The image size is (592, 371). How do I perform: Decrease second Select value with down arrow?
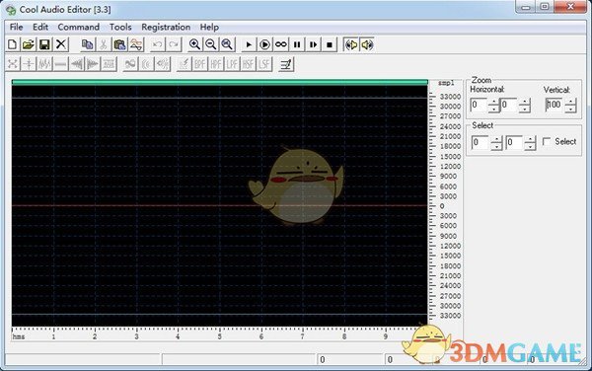[530, 146]
